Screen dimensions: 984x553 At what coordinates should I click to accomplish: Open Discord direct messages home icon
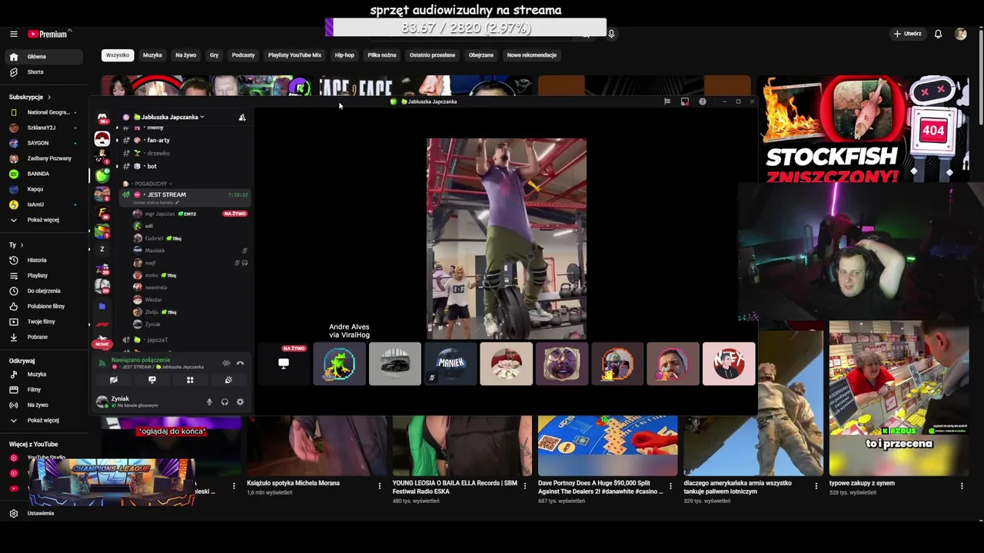(x=102, y=118)
